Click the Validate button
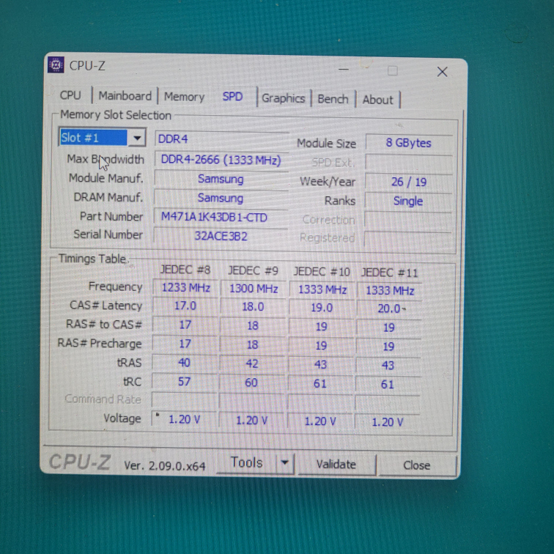This screenshot has width=554, height=554. 336,465
